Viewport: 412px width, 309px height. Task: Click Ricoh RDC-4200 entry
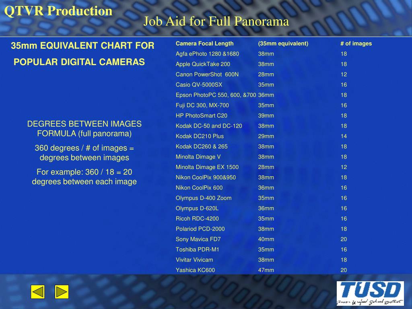pyautogui.click(x=197, y=218)
